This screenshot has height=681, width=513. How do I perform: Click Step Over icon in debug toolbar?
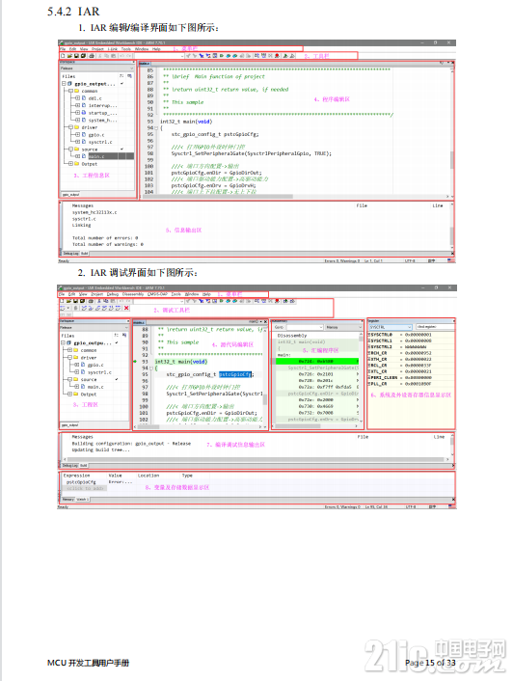pyautogui.click(x=83, y=308)
